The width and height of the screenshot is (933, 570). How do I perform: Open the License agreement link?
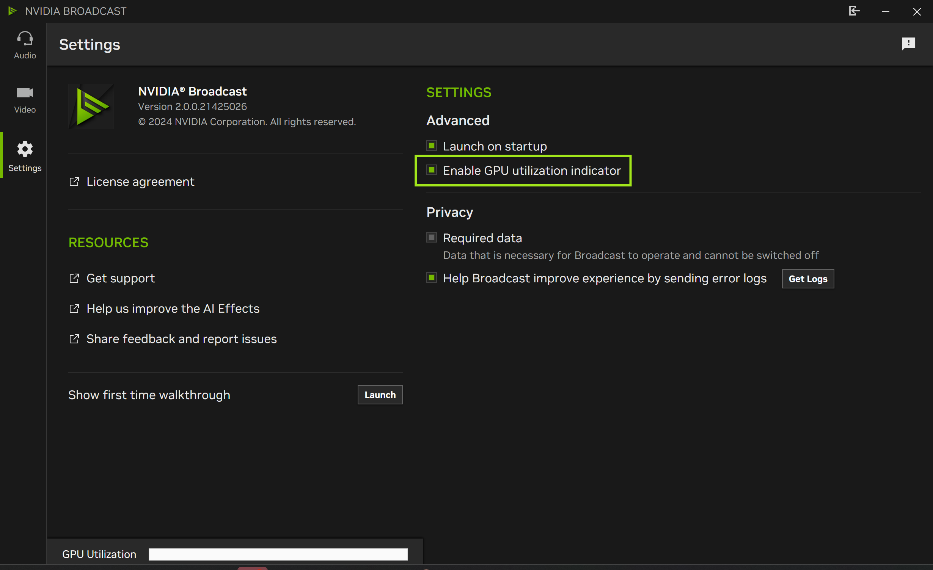[x=140, y=182]
